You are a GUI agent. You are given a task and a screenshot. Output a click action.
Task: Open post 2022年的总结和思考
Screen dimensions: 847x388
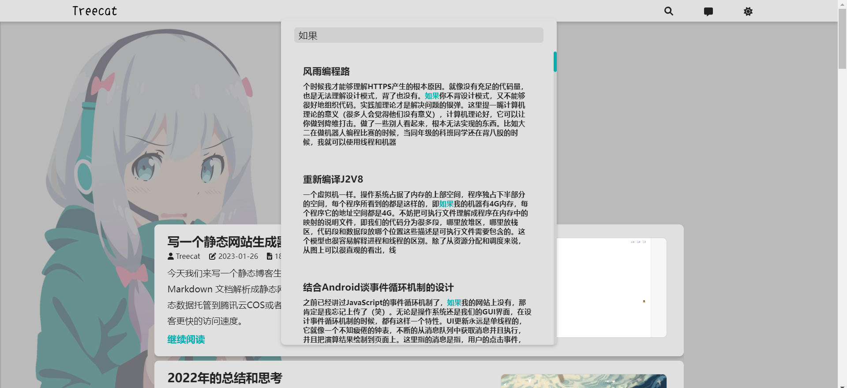(225, 378)
